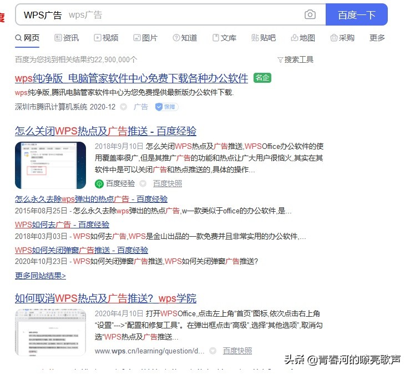
Task: Open the 采购 tab
Action: click(x=342, y=38)
